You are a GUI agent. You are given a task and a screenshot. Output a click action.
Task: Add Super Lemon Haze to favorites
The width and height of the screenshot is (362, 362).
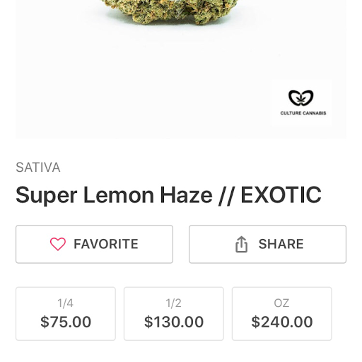click(x=94, y=244)
